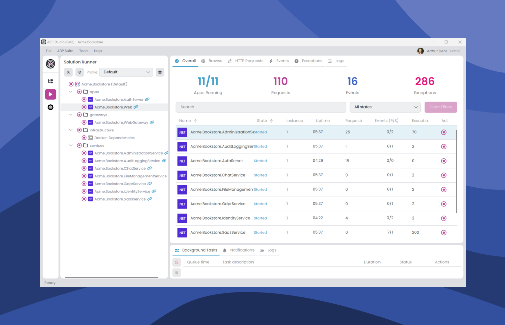Open the Profile dropdown showing Default
Screen dimensions: 505x325
(125, 72)
